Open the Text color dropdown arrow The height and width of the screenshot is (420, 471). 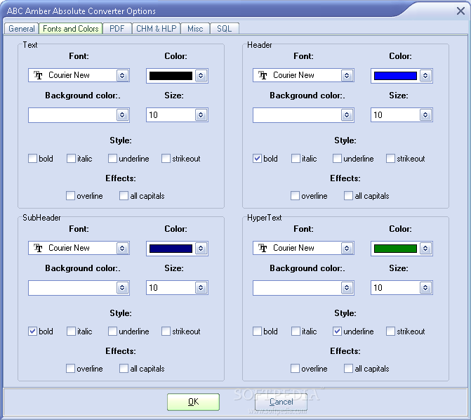[x=201, y=75]
